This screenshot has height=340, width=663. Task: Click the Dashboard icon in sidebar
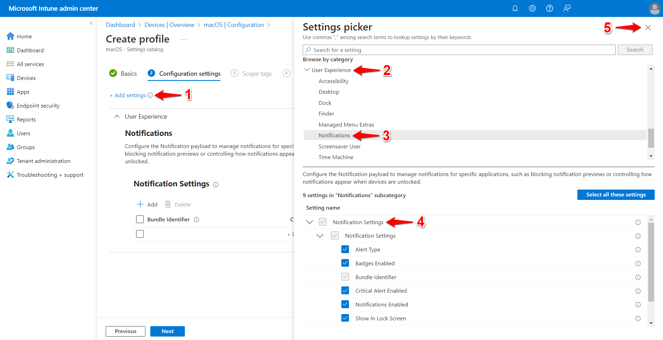pyautogui.click(x=10, y=50)
